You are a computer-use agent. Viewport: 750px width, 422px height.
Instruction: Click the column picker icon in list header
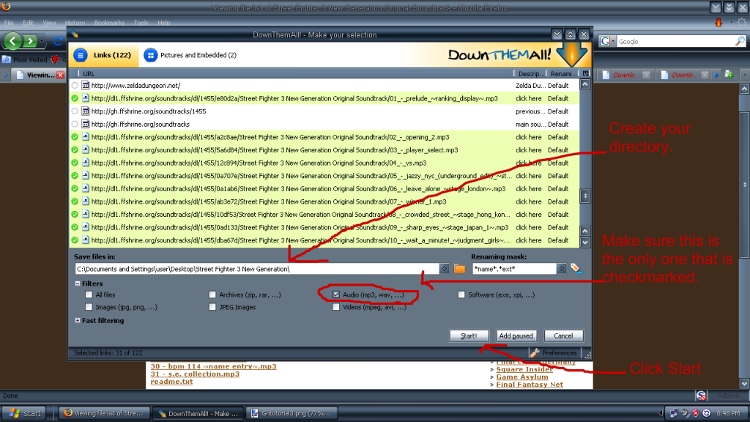coord(585,74)
